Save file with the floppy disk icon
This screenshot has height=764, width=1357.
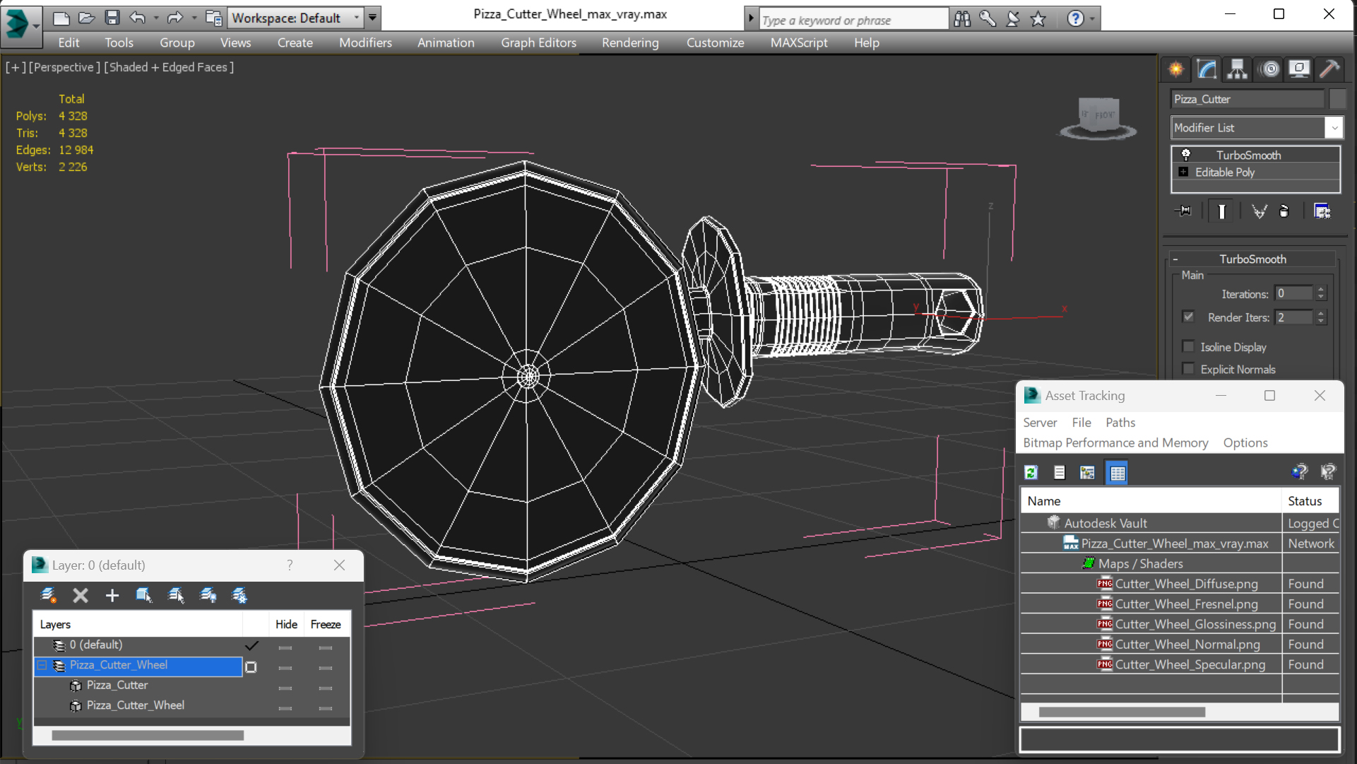112,18
